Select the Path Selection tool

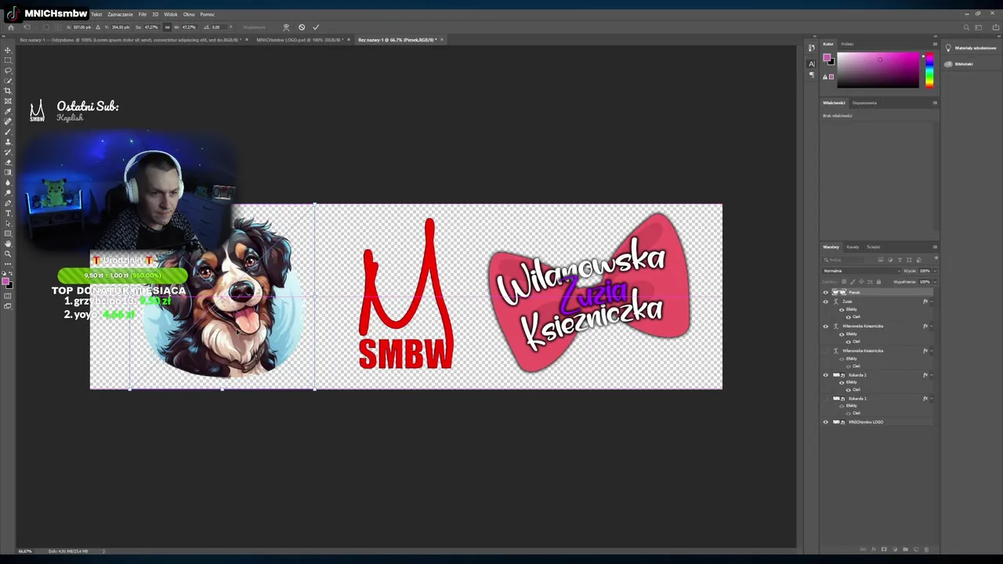click(x=8, y=223)
